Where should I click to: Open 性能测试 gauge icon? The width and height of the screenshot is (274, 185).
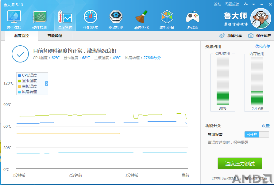90,17
